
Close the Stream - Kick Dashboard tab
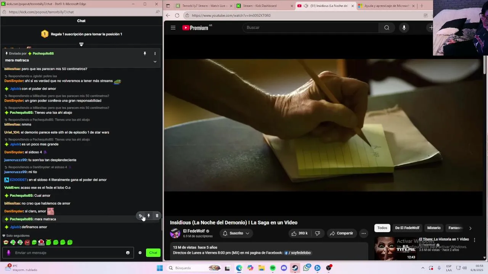pyautogui.click(x=292, y=6)
